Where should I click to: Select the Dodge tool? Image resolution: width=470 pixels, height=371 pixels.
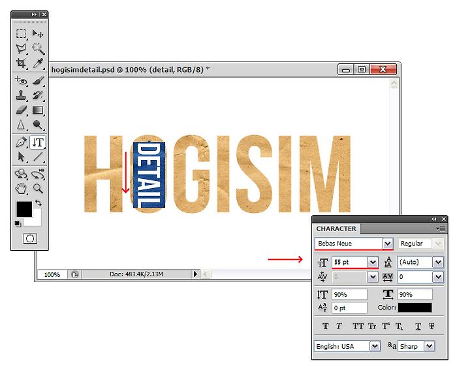click(x=38, y=125)
